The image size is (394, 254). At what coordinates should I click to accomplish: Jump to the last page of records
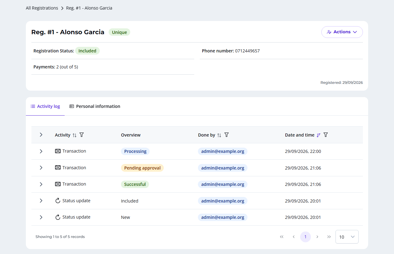329,237
